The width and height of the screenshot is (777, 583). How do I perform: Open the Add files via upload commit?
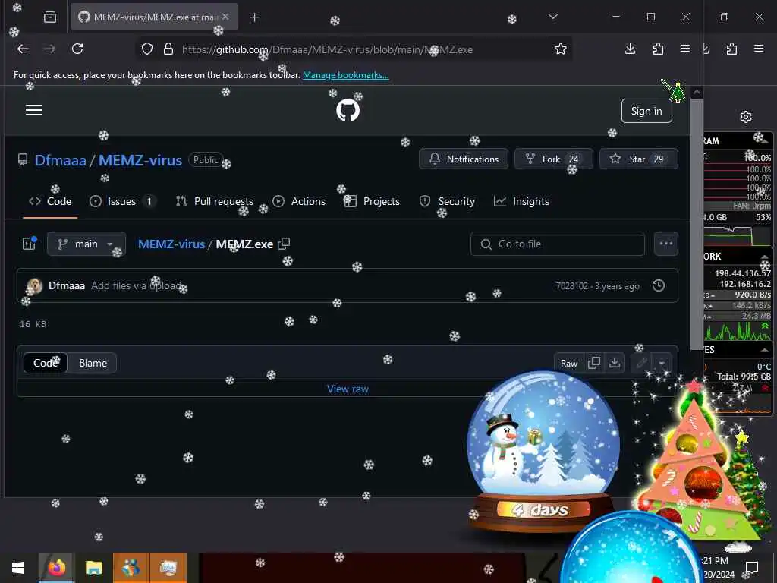tap(137, 286)
